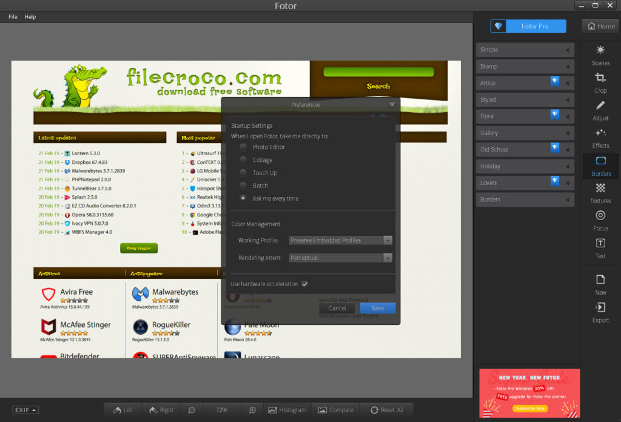
Task: Rotate image Left
Action: coord(123,410)
